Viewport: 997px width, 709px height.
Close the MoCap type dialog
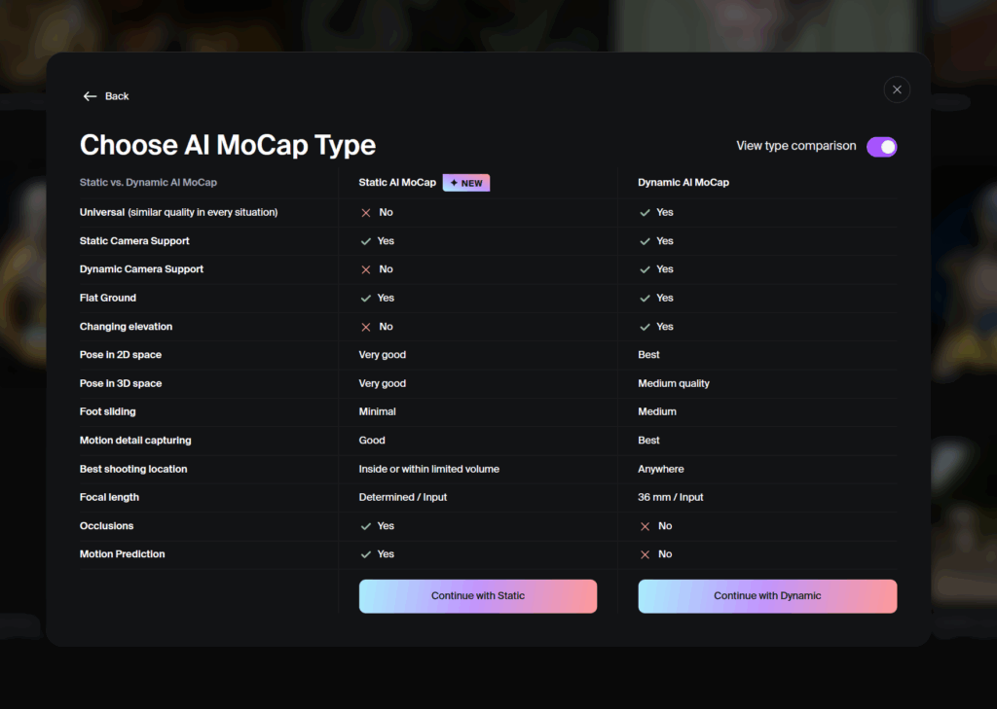(x=897, y=89)
